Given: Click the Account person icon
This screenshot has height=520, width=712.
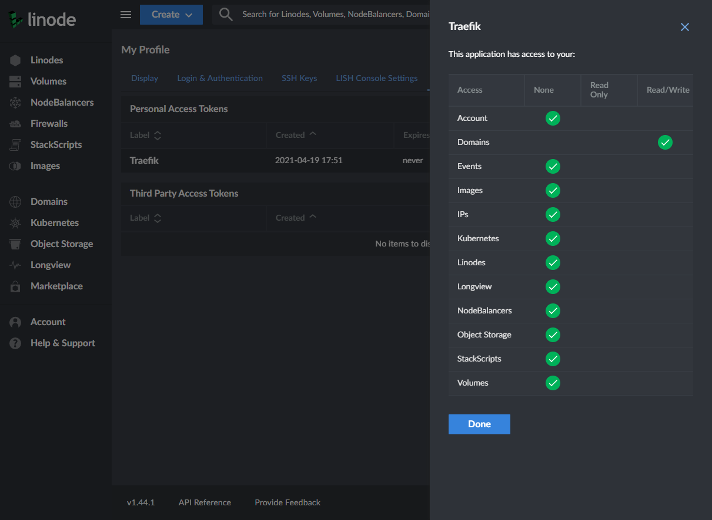Looking at the screenshot, I should pos(15,322).
